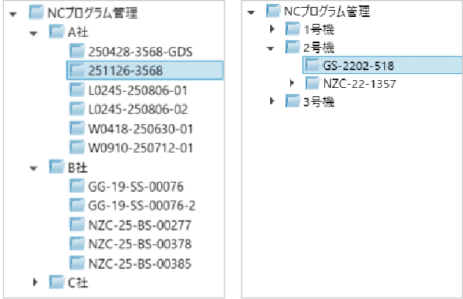Select the 2号機 label
463x299 pixels.
click(319, 47)
